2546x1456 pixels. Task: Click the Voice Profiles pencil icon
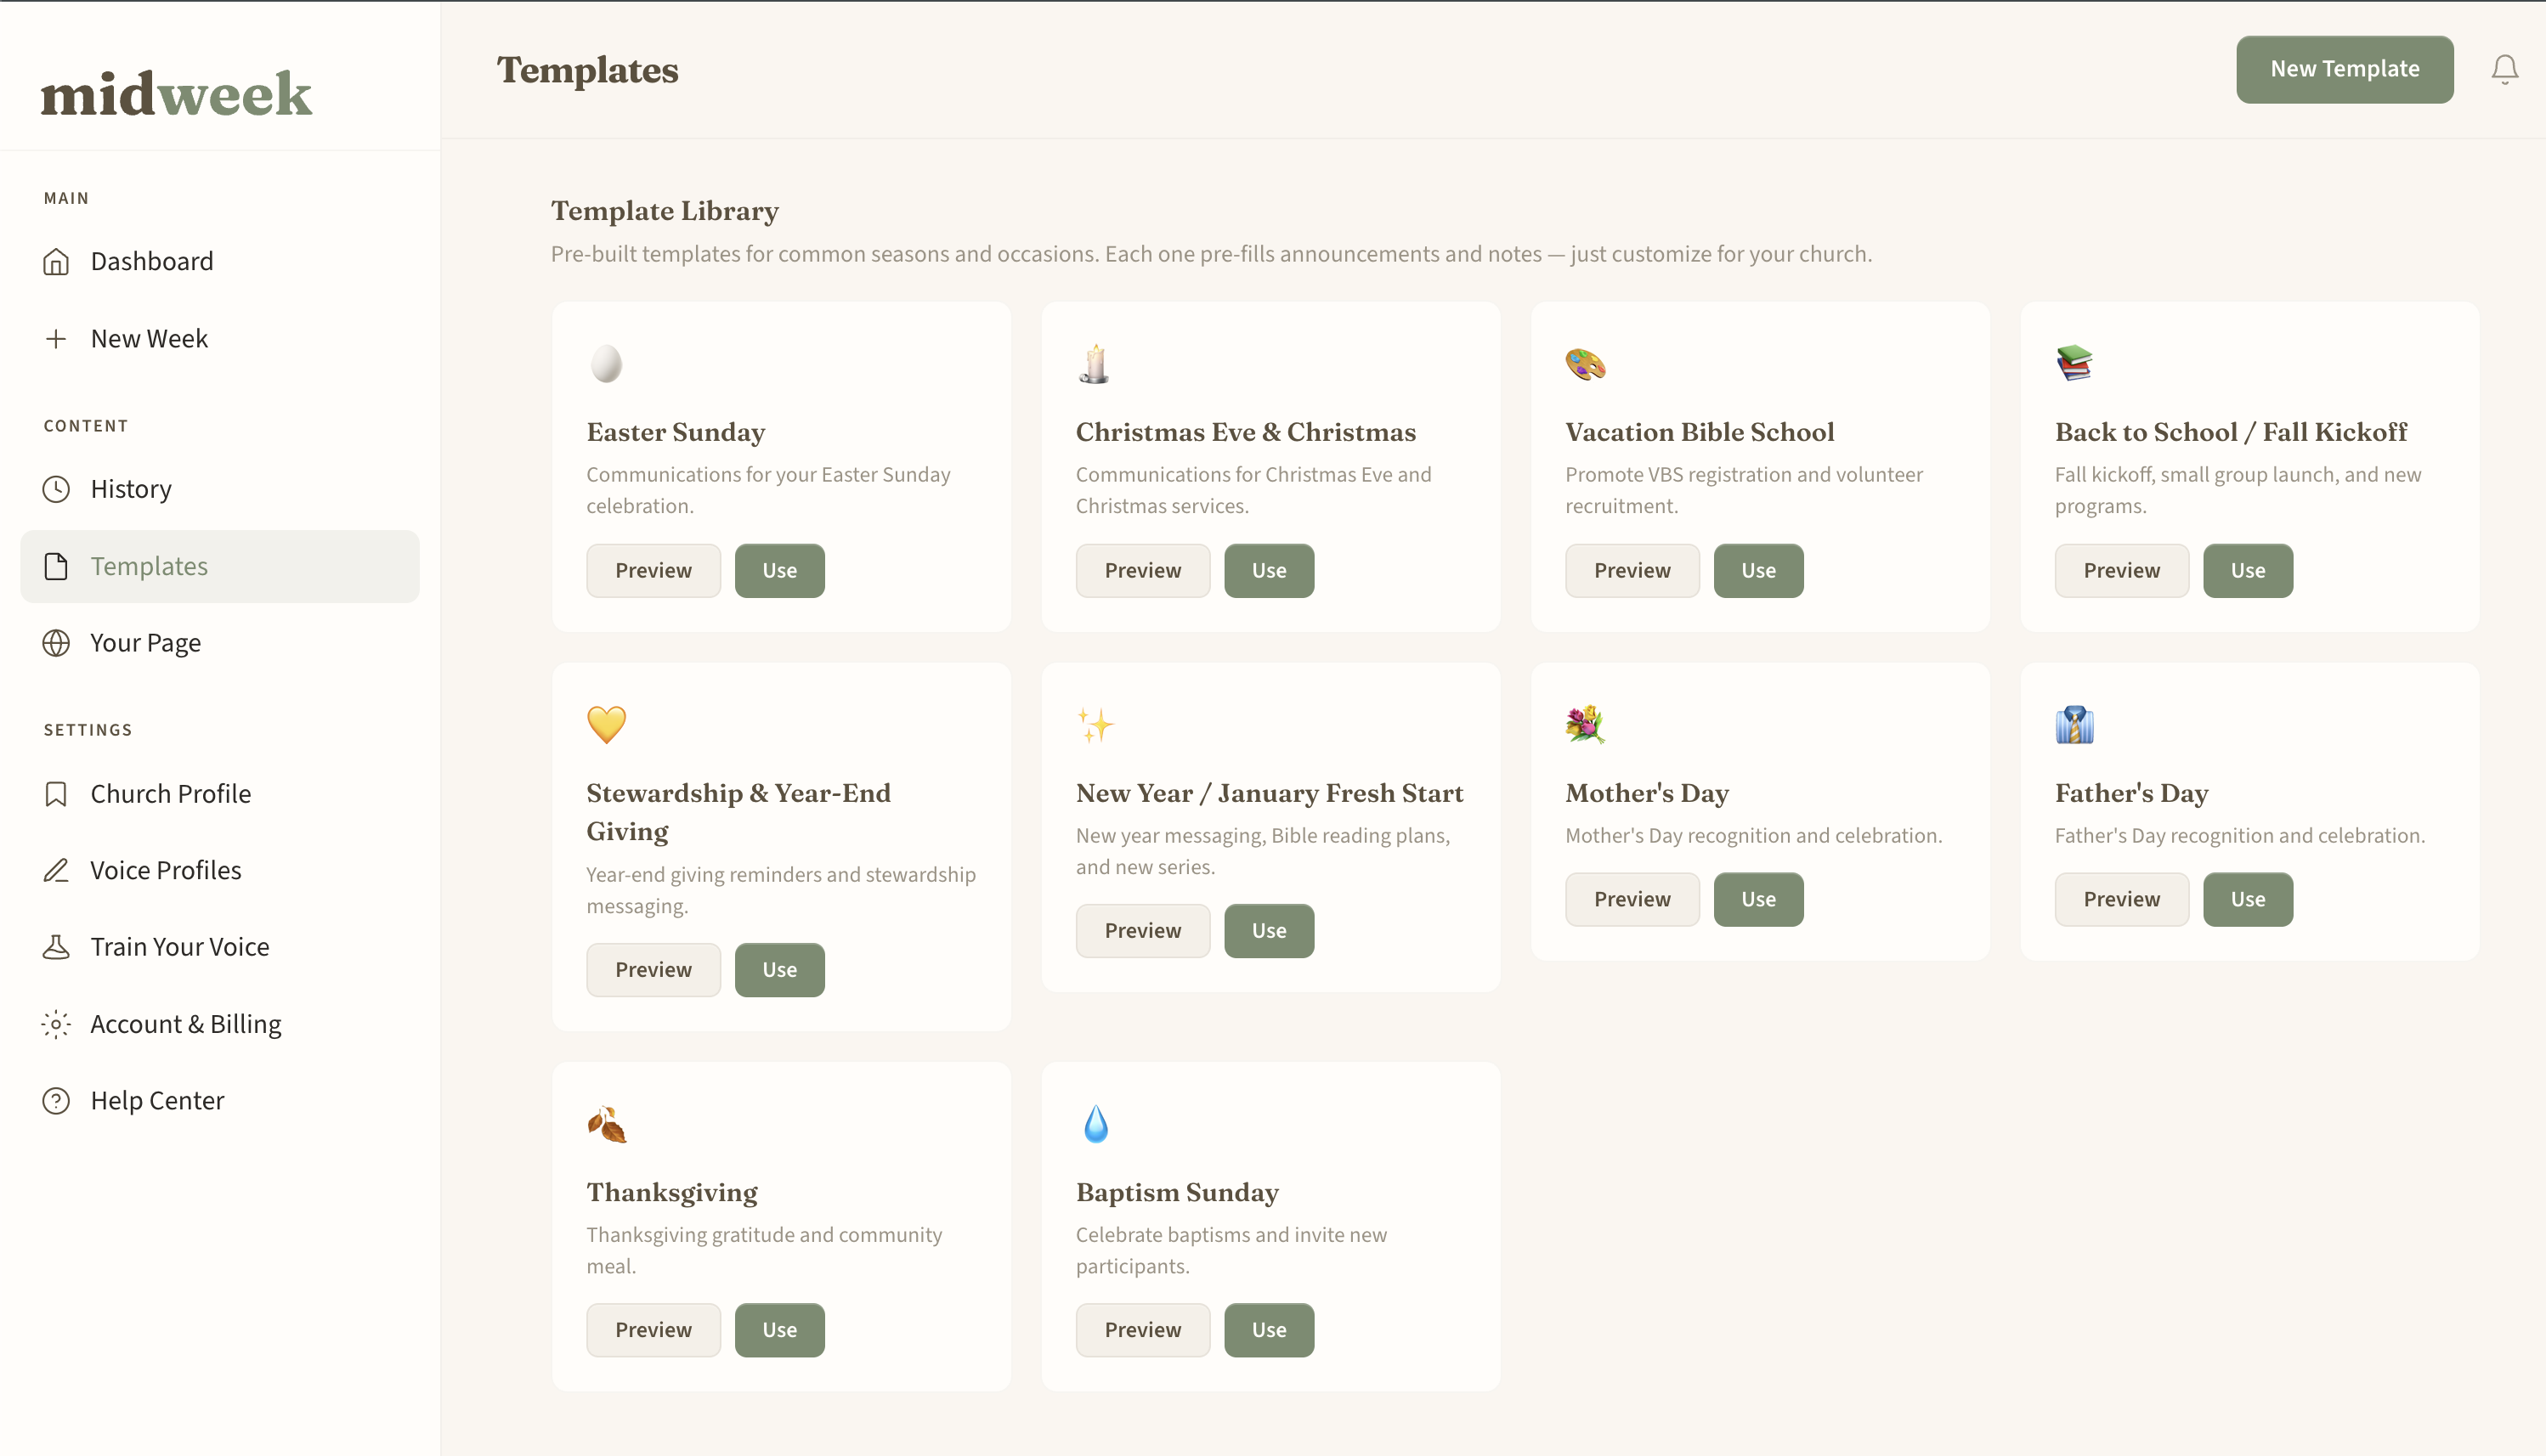(56, 870)
